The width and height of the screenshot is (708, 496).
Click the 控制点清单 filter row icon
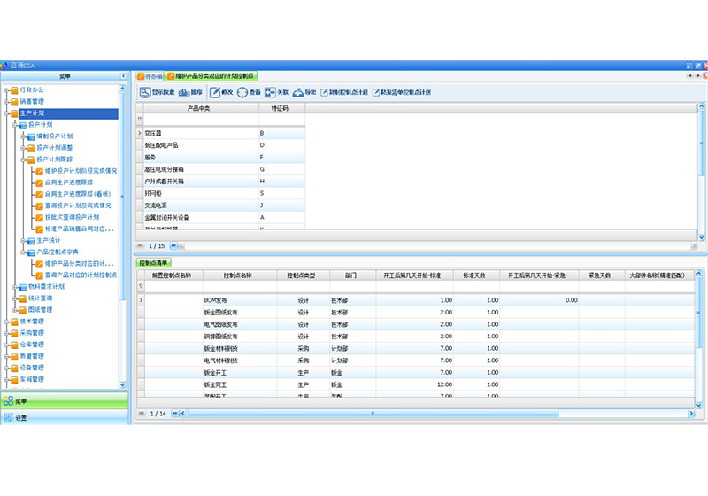point(141,286)
